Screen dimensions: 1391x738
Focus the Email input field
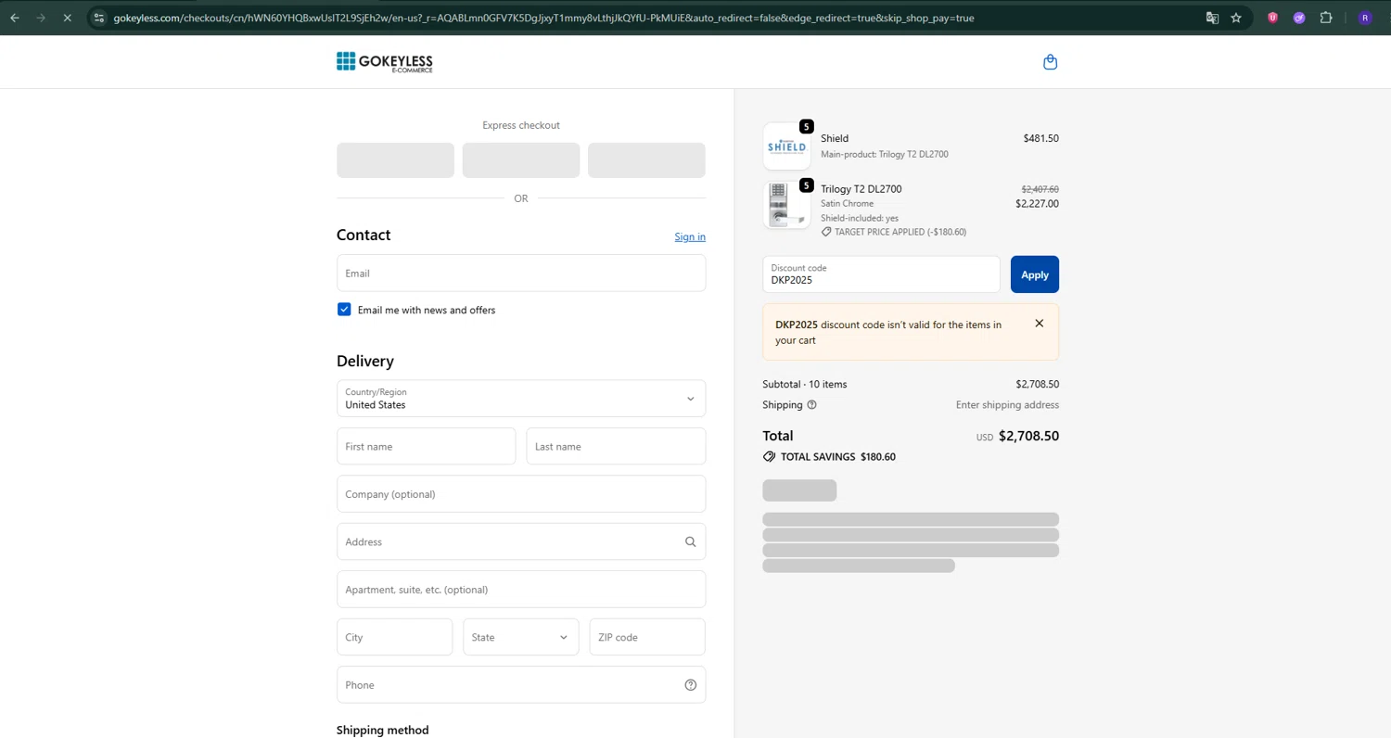[521, 274]
